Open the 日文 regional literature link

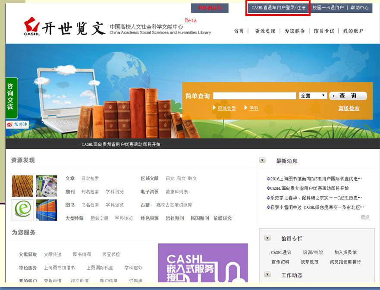tap(170, 178)
